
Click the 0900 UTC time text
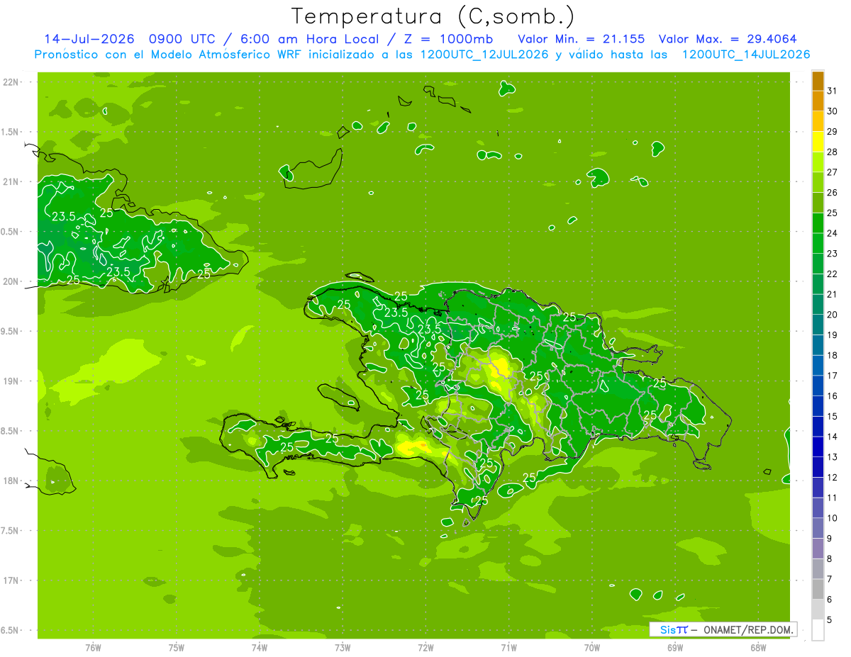coord(182,39)
